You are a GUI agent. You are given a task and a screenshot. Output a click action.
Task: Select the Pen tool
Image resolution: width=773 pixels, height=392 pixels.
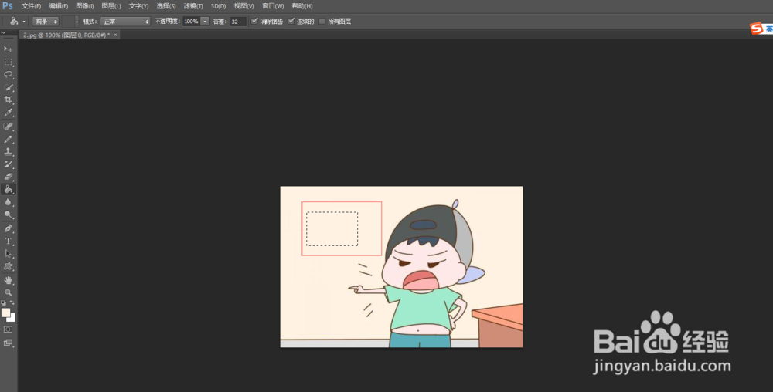pos(9,228)
